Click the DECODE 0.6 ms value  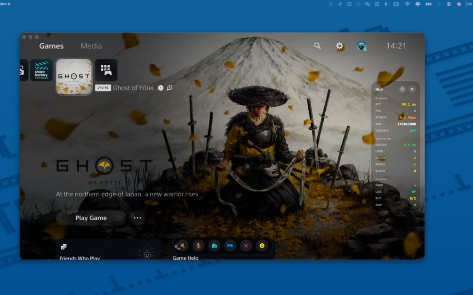409,145
